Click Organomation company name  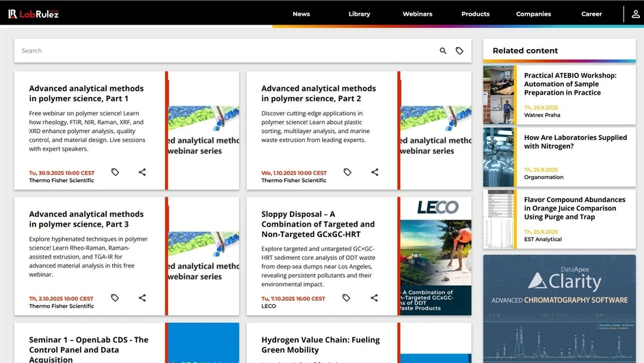point(544,177)
